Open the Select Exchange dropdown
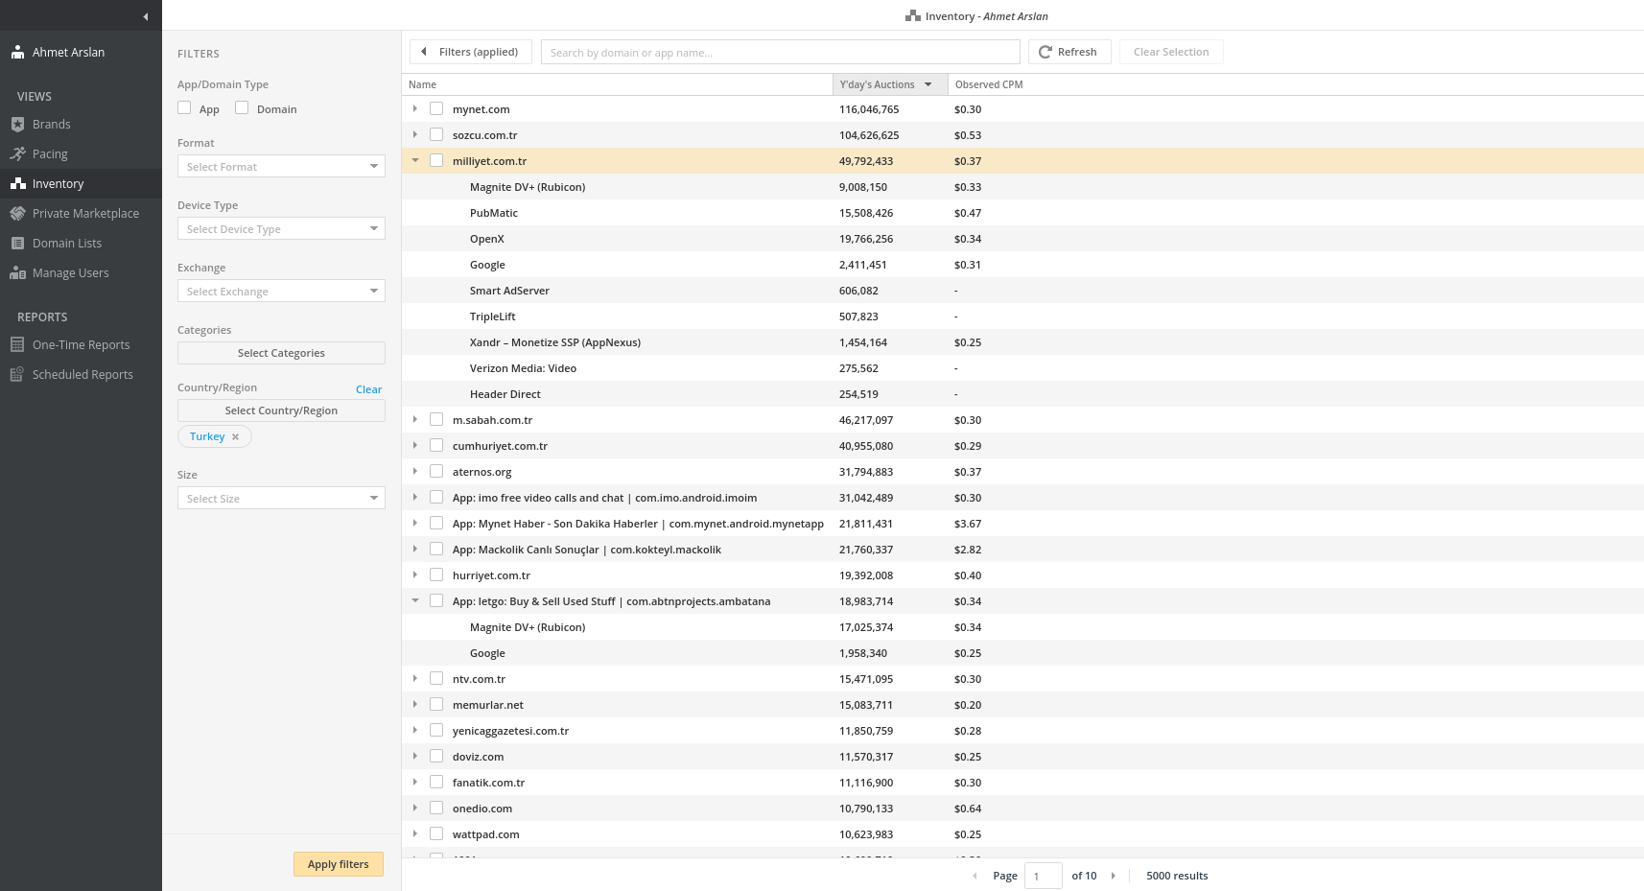This screenshot has width=1644, height=891. point(281,291)
